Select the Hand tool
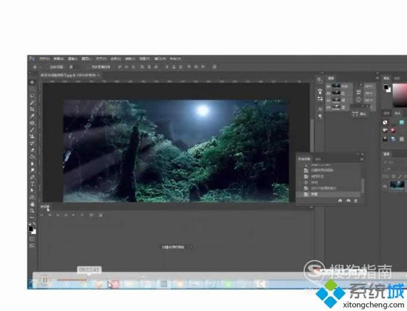Image resolution: width=407 pixels, height=311 pixels. point(32,204)
